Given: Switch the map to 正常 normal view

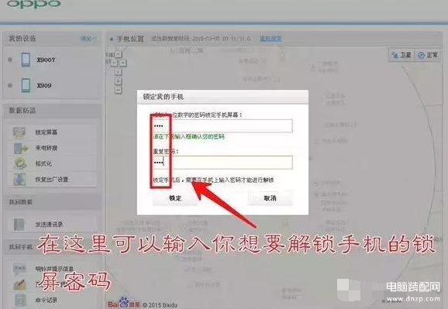Looking at the screenshot, I should (428, 55).
